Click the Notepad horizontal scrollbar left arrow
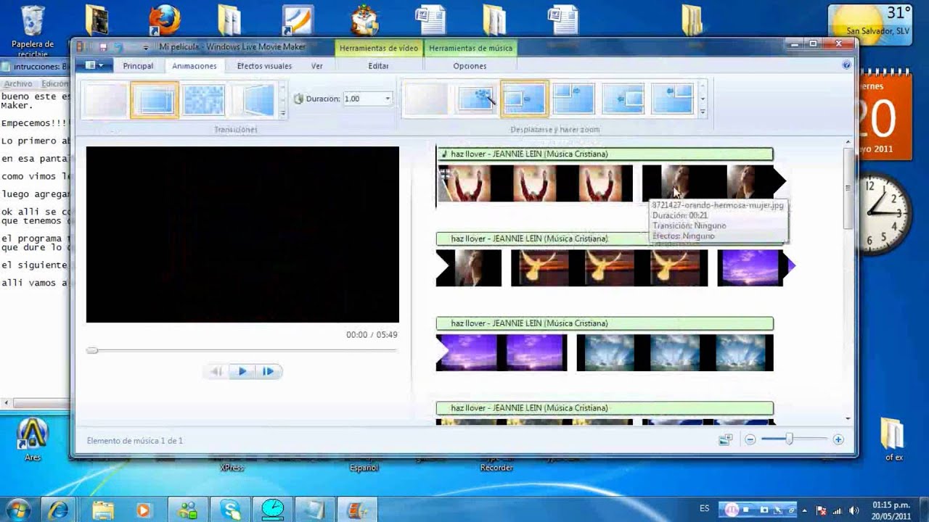Image resolution: width=929 pixels, height=522 pixels. pos(7,403)
